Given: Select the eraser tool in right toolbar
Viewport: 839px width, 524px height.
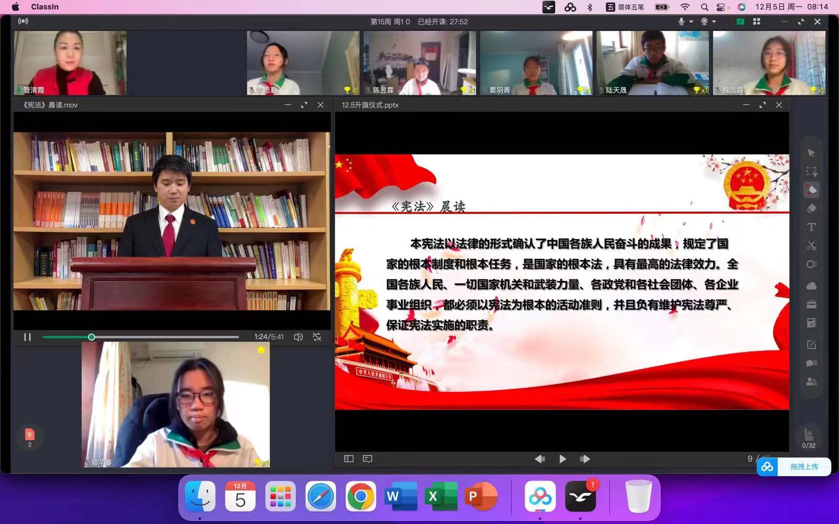Looking at the screenshot, I should click(811, 209).
